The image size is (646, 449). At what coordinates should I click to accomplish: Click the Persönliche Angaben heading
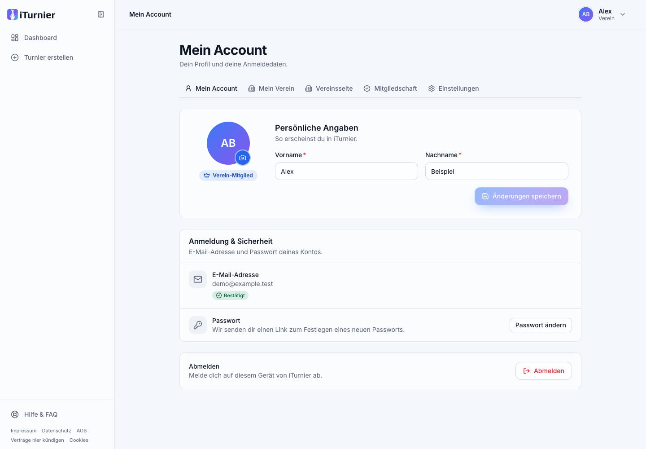[x=317, y=128]
